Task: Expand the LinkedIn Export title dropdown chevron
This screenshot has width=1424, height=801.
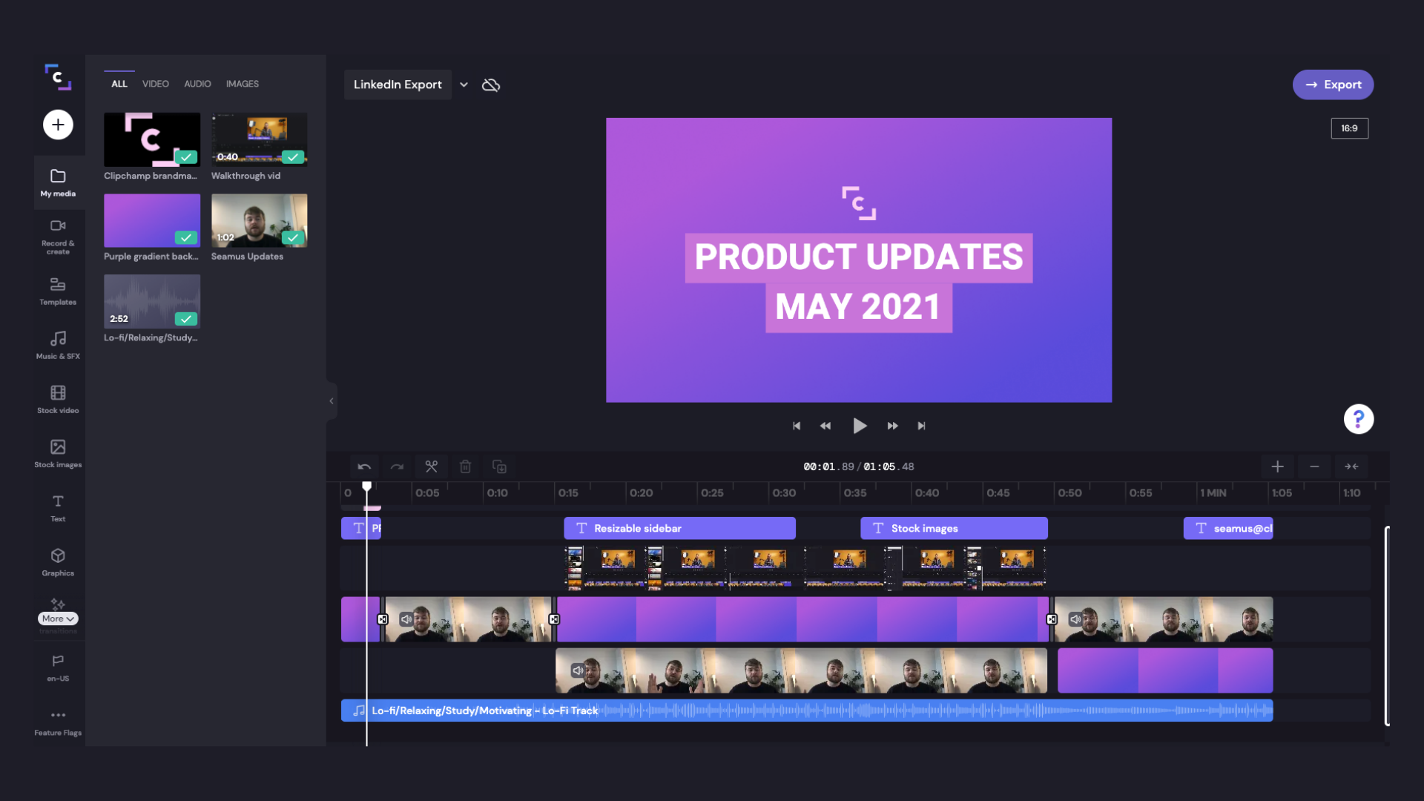Action: tap(464, 85)
